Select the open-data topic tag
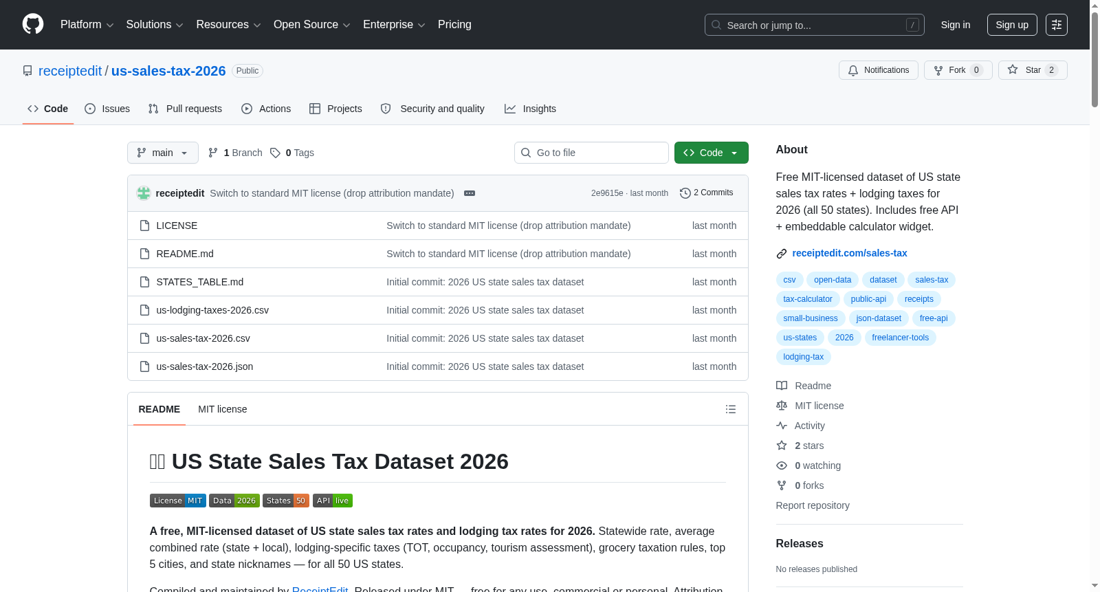The image size is (1100, 592). [x=833, y=280]
